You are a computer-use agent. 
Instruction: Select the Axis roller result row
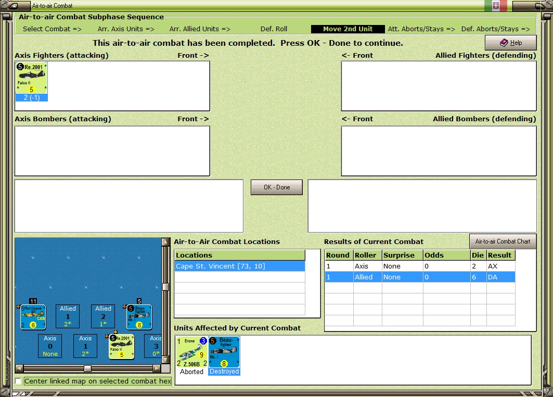pyautogui.click(x=420, y=266)
